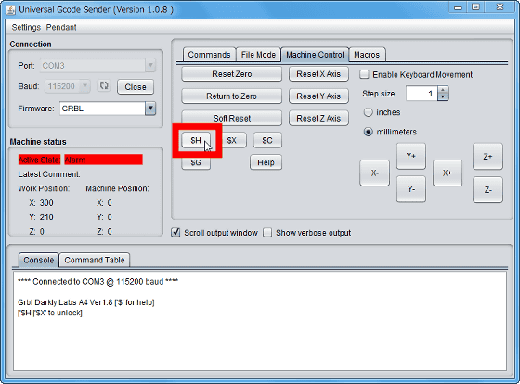Viewport: 520px width, 384px height.
Task: Click inside the console output area
Action: tap(260, 321)
